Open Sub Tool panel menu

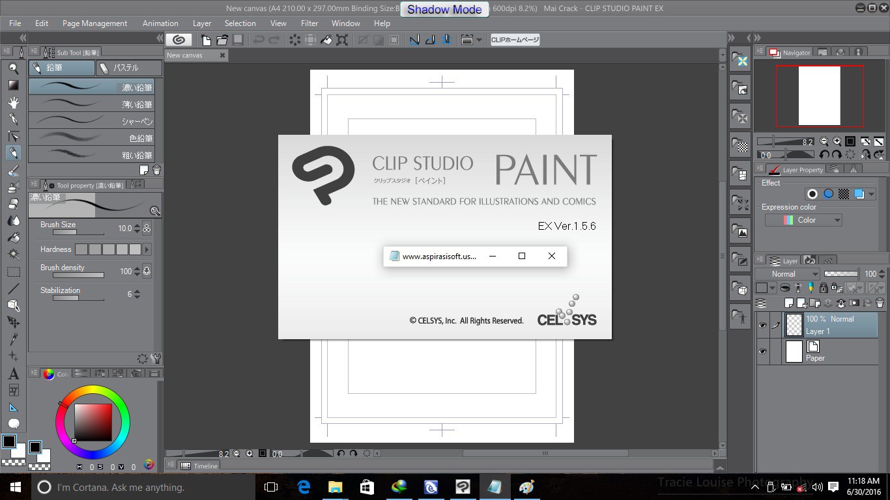point(35,52)
